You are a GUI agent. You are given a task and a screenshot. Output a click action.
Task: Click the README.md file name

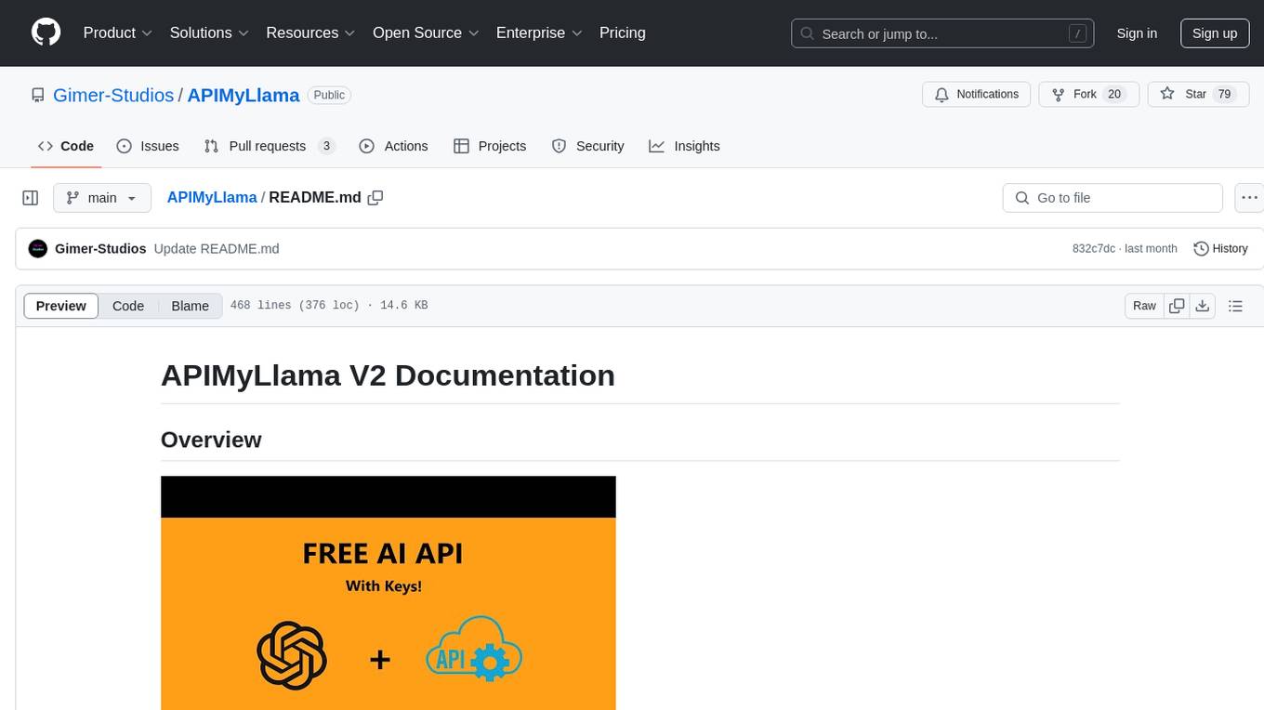coord(315,197)
